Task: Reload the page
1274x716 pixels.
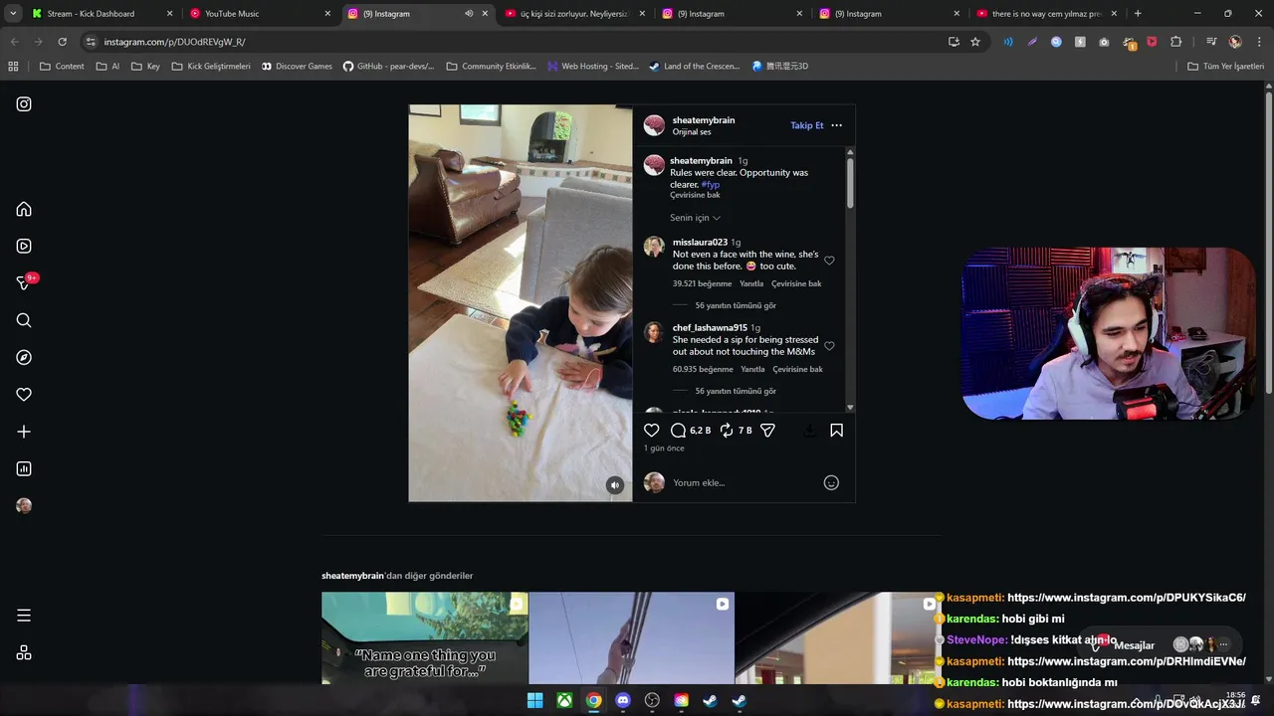Action: tap(62, 42)
